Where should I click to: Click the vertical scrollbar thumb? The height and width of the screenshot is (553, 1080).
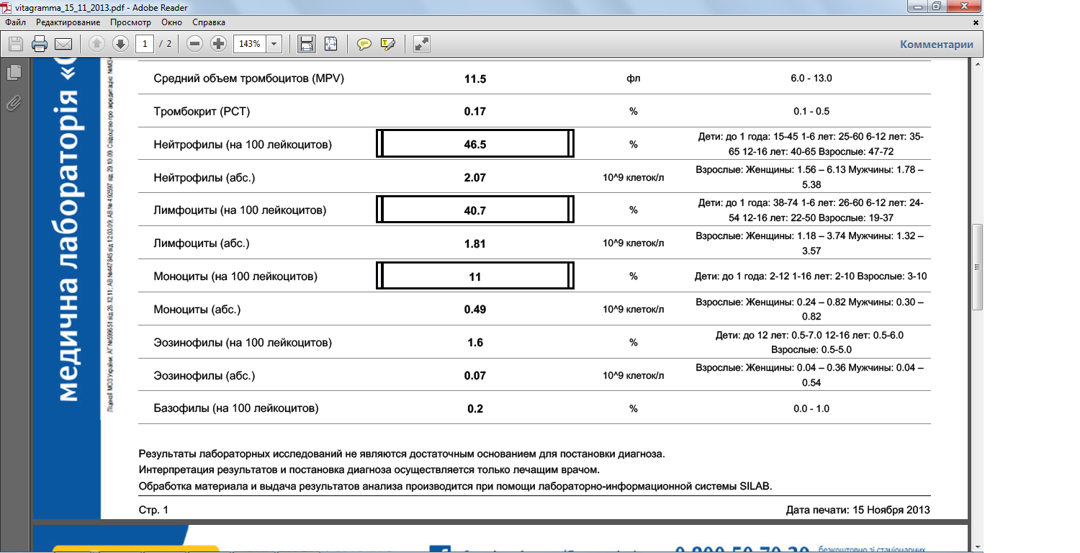(978, 267)
